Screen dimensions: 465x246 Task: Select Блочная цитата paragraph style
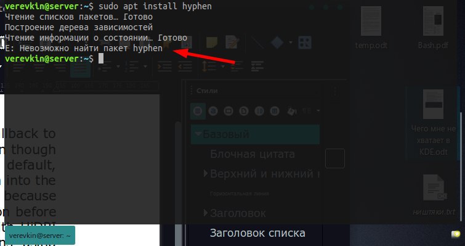coord(253,154)
